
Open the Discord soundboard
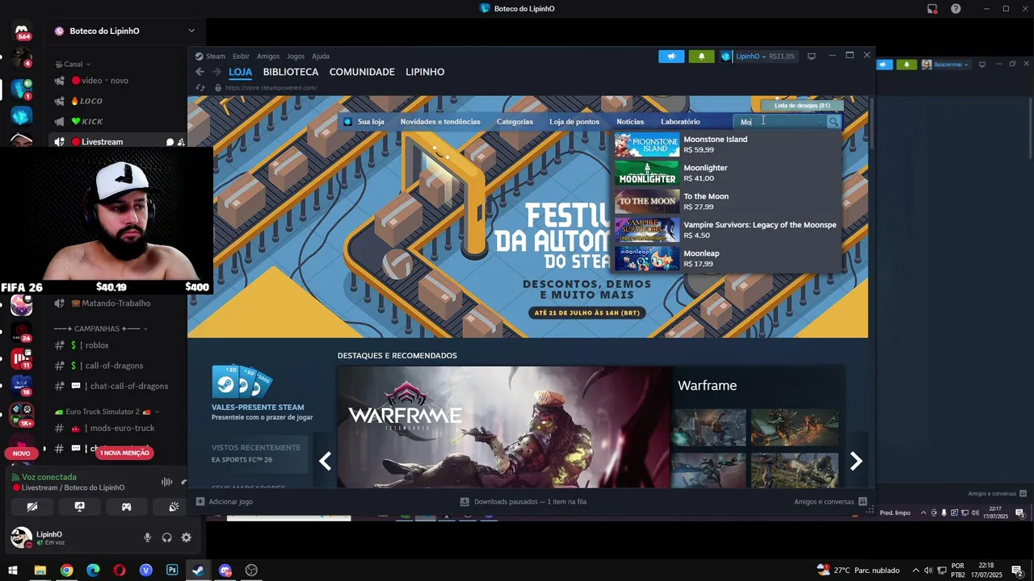click(x=173, y=507)
